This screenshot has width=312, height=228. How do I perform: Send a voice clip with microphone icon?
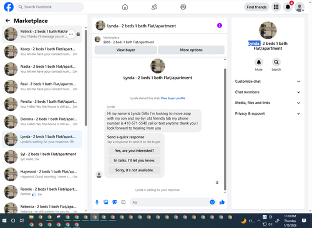click(97, 202)
